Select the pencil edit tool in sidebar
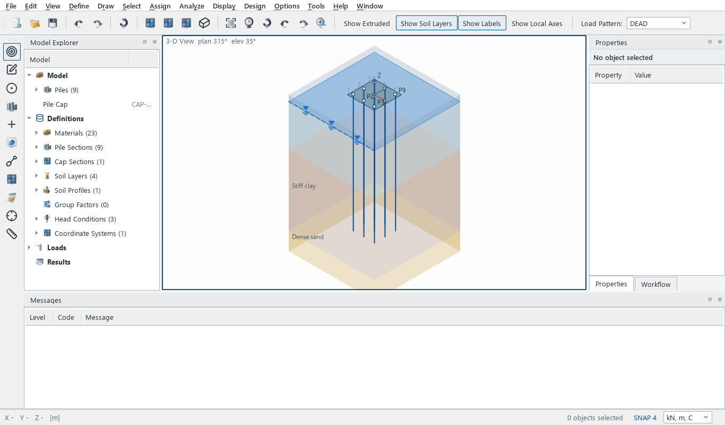The width and height of the screenshot is (725, 425). click(x=12, y=70)
